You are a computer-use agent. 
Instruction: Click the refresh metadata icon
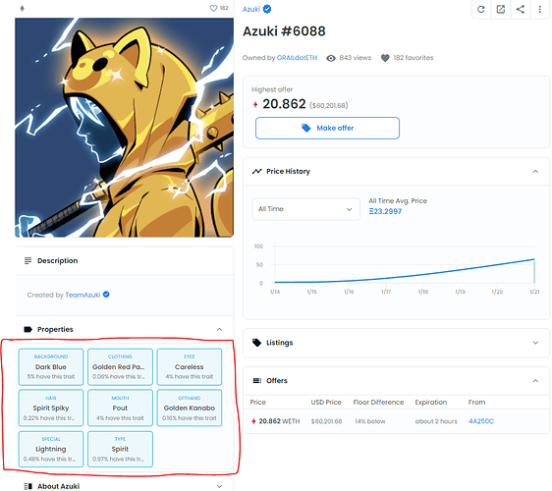coord(481,10)
